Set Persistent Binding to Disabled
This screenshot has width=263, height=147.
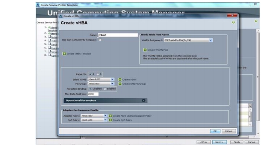tap(90, 89)
